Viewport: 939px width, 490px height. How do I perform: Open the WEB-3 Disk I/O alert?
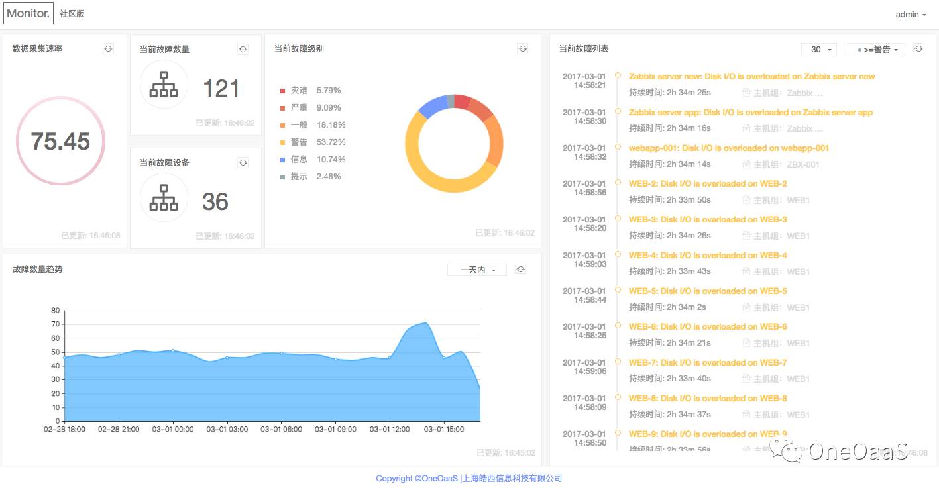click(x=708, y=220)
